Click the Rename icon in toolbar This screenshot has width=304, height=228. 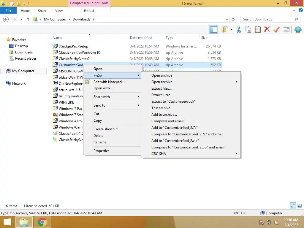pos(286,29)
